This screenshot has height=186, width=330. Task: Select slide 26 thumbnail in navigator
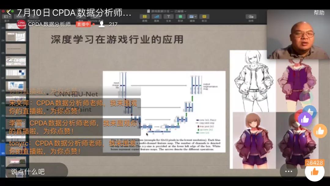pos(16,61)
